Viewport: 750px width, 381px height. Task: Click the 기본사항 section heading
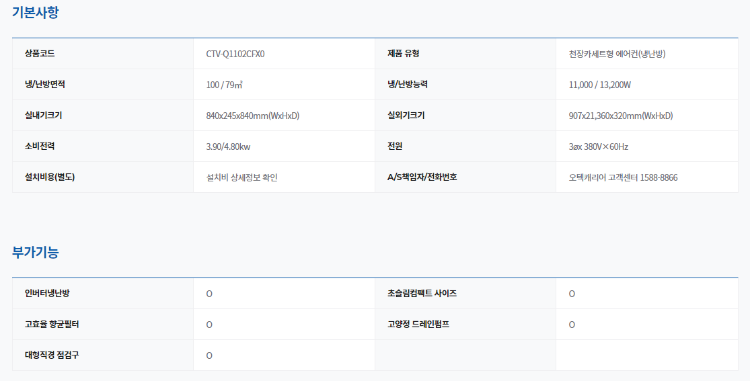pos(35,12)
